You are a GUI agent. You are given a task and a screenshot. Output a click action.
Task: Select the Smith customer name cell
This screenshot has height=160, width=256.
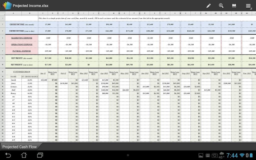click(x=13, y=80)
